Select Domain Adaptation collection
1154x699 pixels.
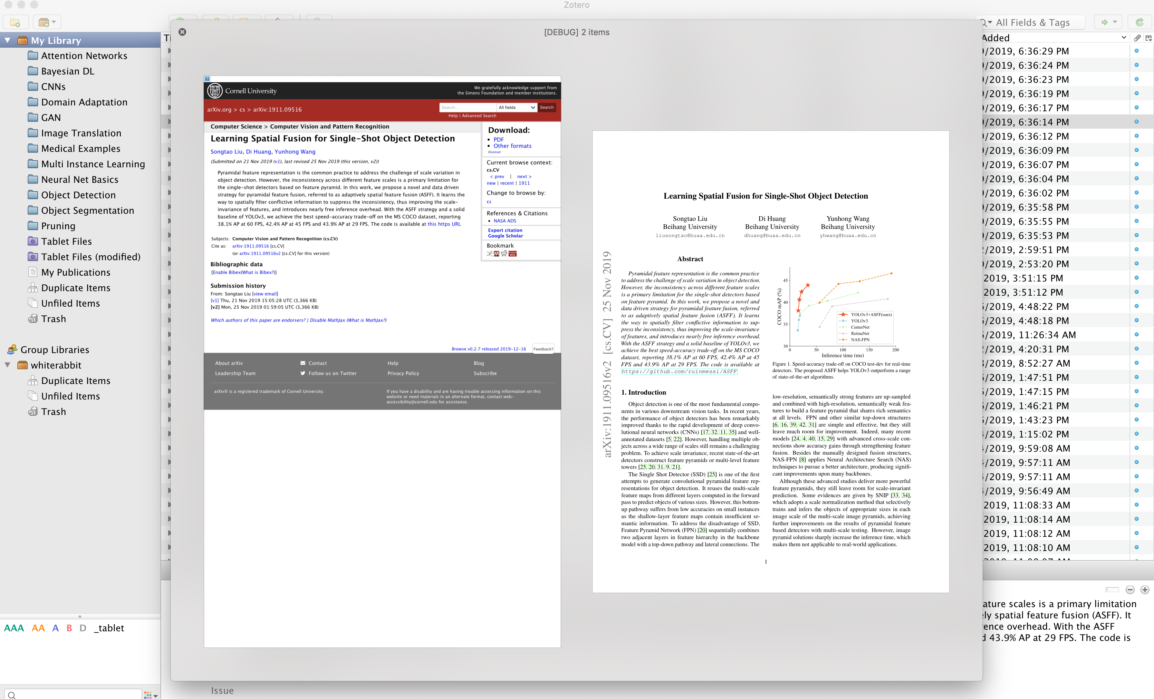pos(84,102)
